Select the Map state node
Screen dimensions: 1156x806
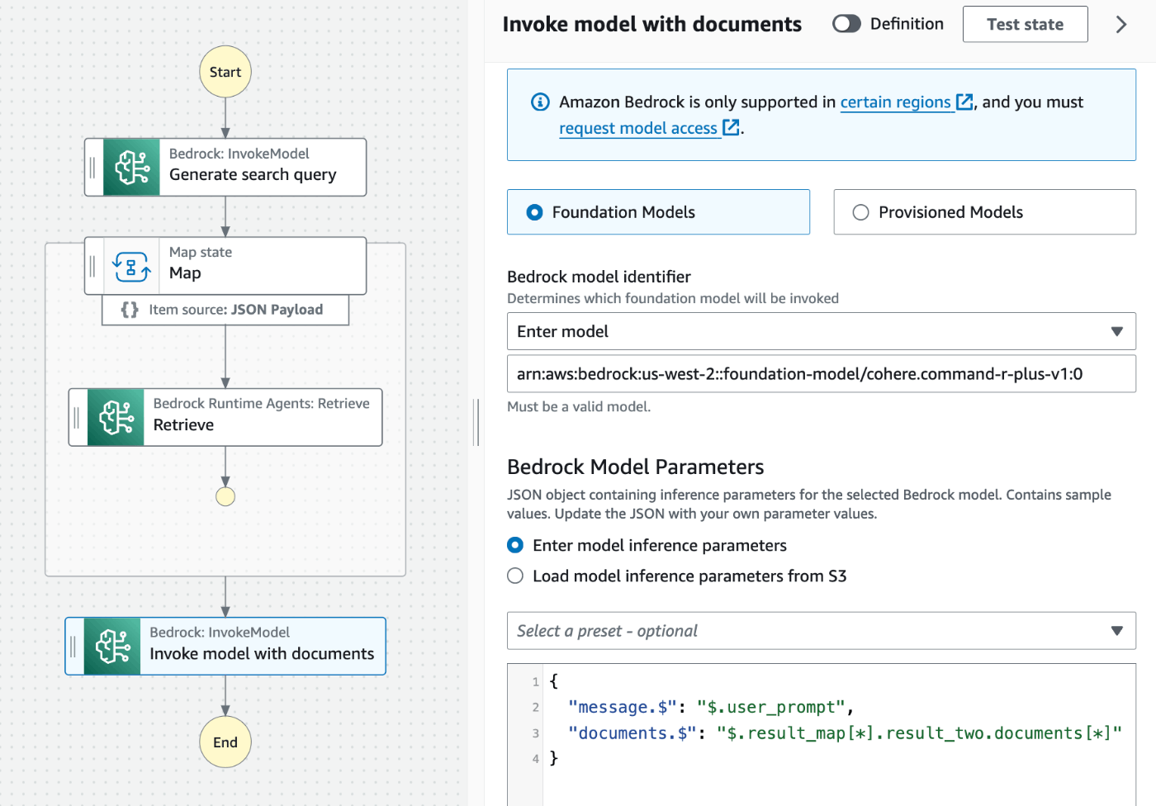click(x=225, y=266)
